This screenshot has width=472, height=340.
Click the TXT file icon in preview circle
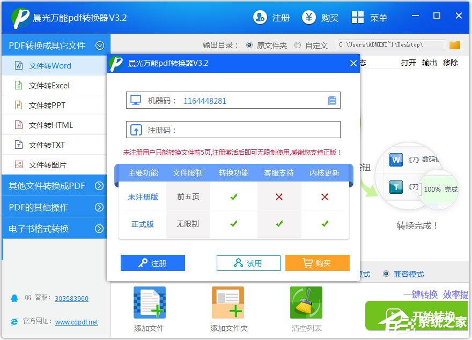396,187
